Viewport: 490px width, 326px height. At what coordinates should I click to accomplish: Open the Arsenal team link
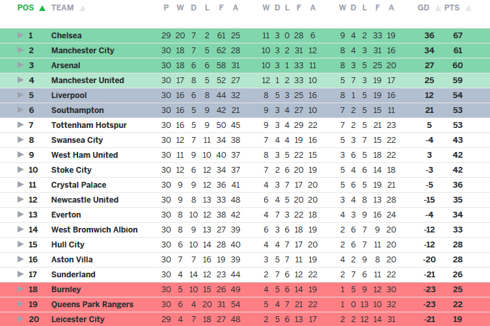point(66,65)
